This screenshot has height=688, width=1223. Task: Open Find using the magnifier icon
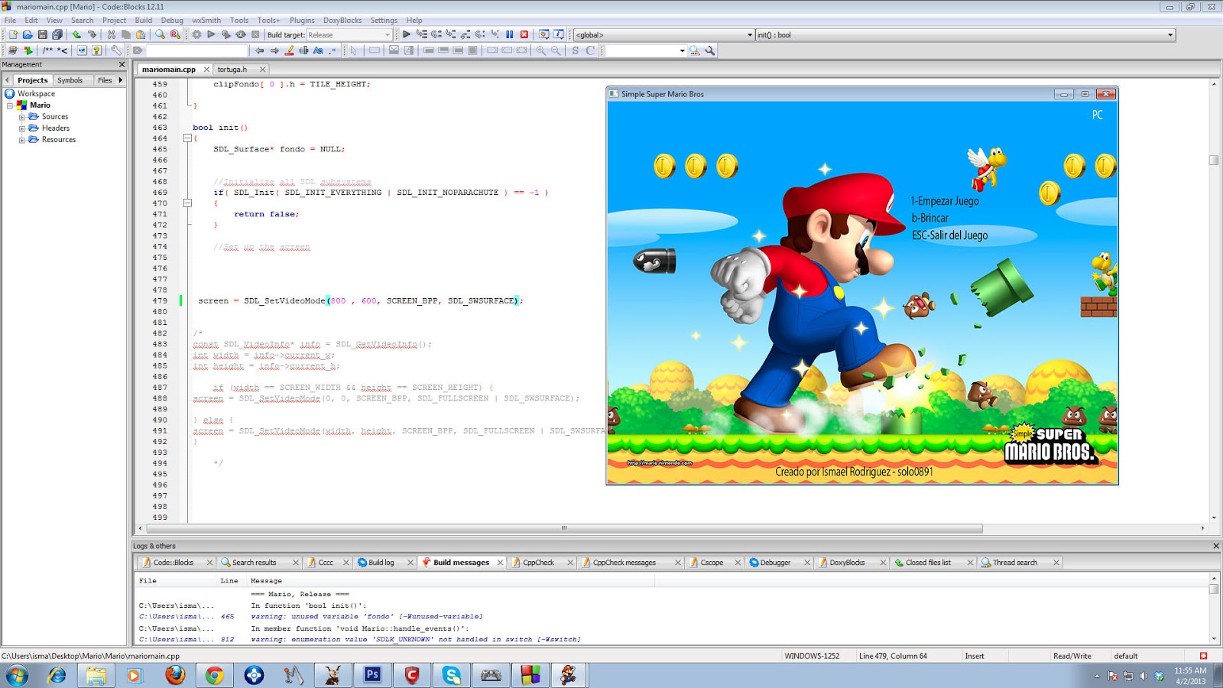click(x=160, y=34)
